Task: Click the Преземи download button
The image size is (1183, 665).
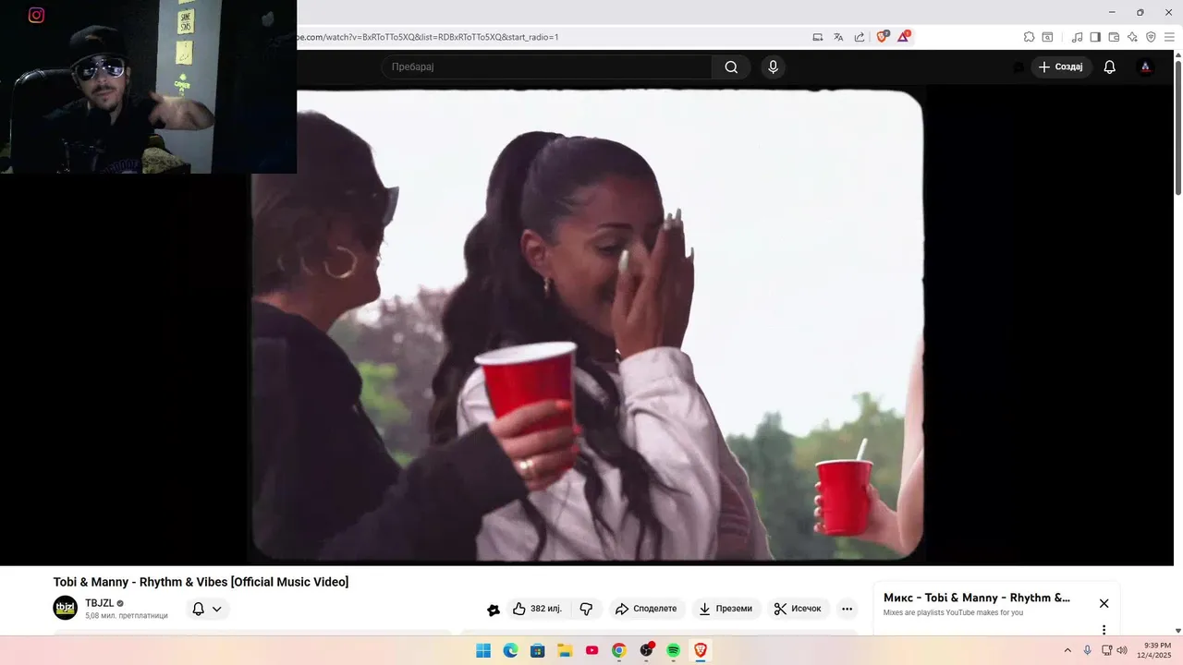Action: point(726,609)
